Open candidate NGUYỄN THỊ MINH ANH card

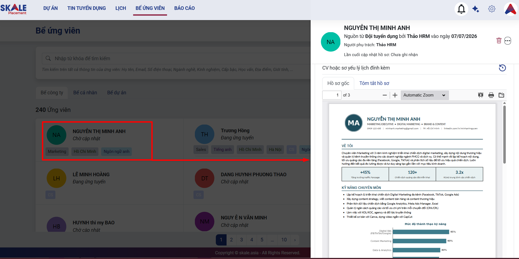click(99, 131)
